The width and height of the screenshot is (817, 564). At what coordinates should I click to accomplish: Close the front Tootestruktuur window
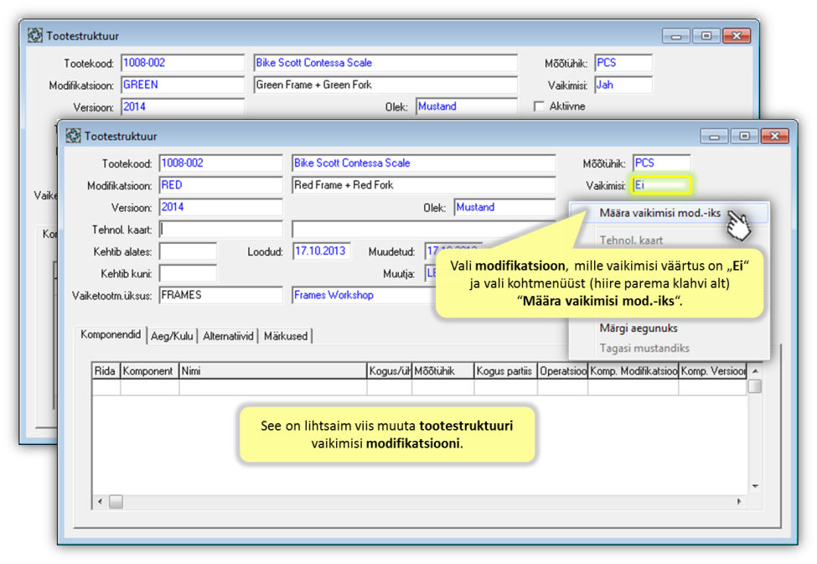point(775,136)
